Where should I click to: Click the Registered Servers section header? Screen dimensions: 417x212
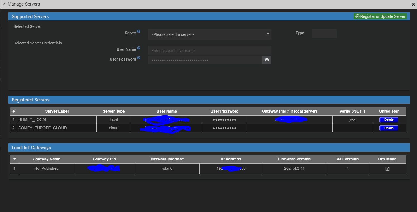[x=31, y=100]
